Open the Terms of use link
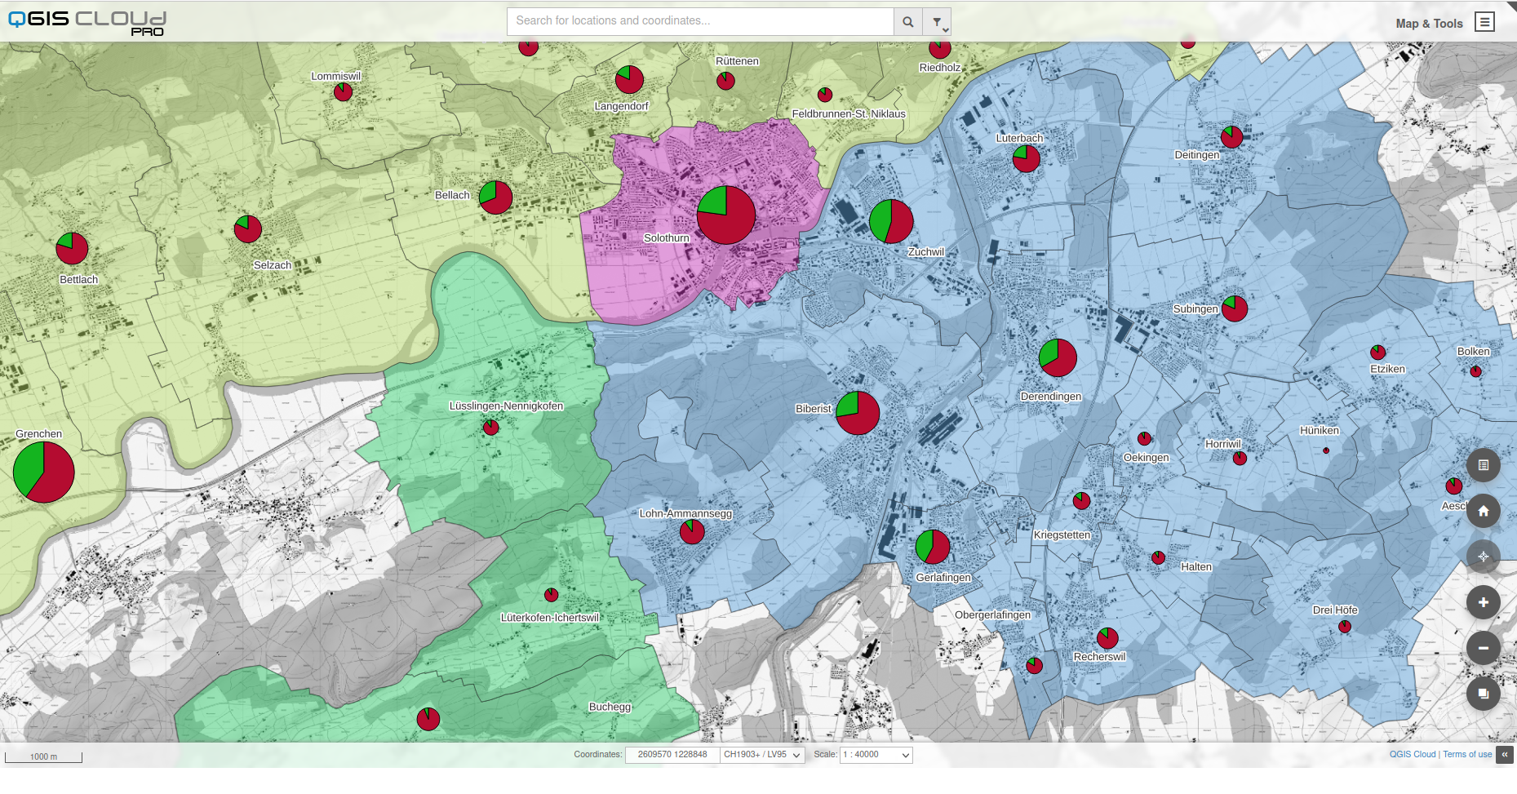 tap(1467, 755)
